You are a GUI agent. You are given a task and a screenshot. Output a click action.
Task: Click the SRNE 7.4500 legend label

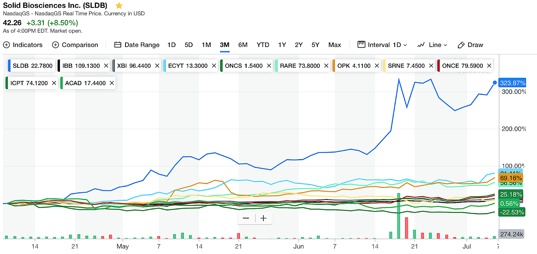406,66
